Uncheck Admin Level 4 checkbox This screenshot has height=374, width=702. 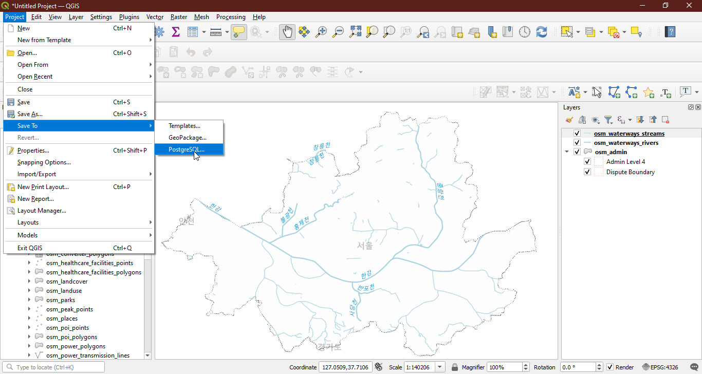pyautogui.click(x=587, y=162)
